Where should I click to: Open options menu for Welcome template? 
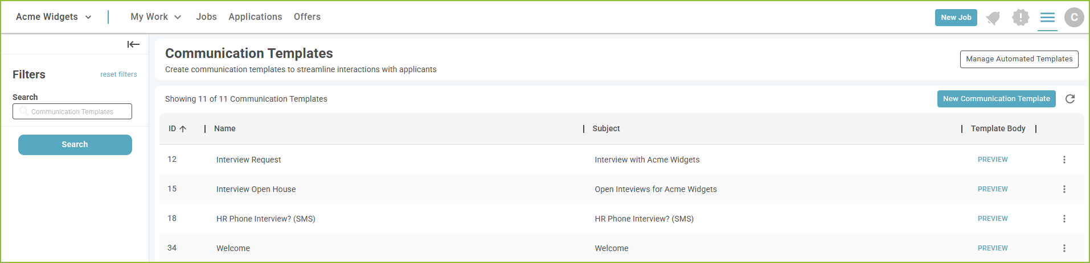(x=1064, y=248)
